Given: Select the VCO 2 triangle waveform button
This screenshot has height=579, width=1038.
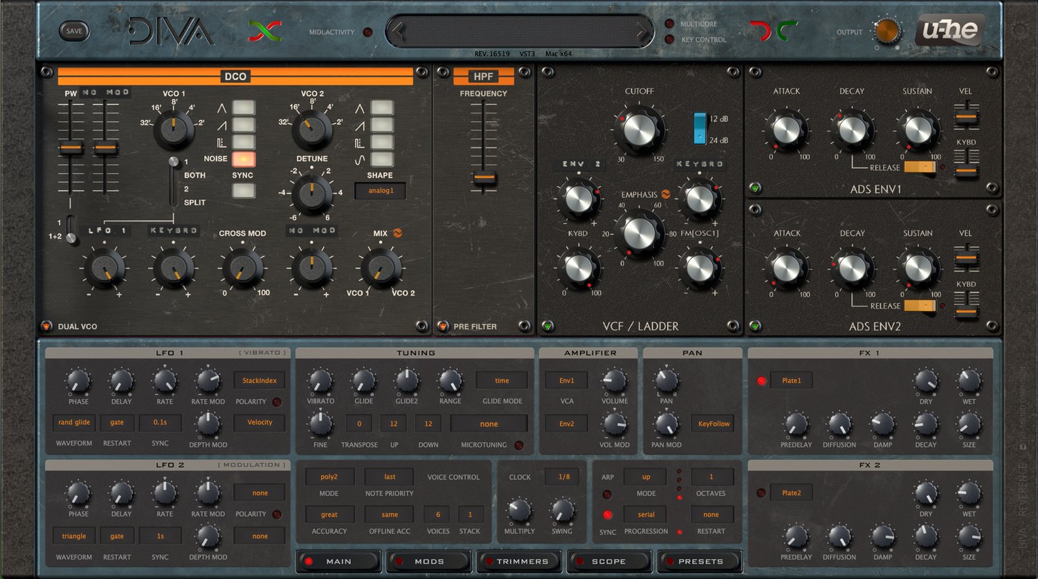Looking at the screenshot, I should click(382, 107).
